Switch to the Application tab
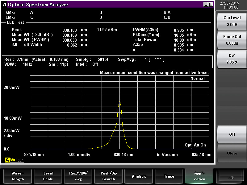This screenshot has height=185, width=247. [199, 176]
